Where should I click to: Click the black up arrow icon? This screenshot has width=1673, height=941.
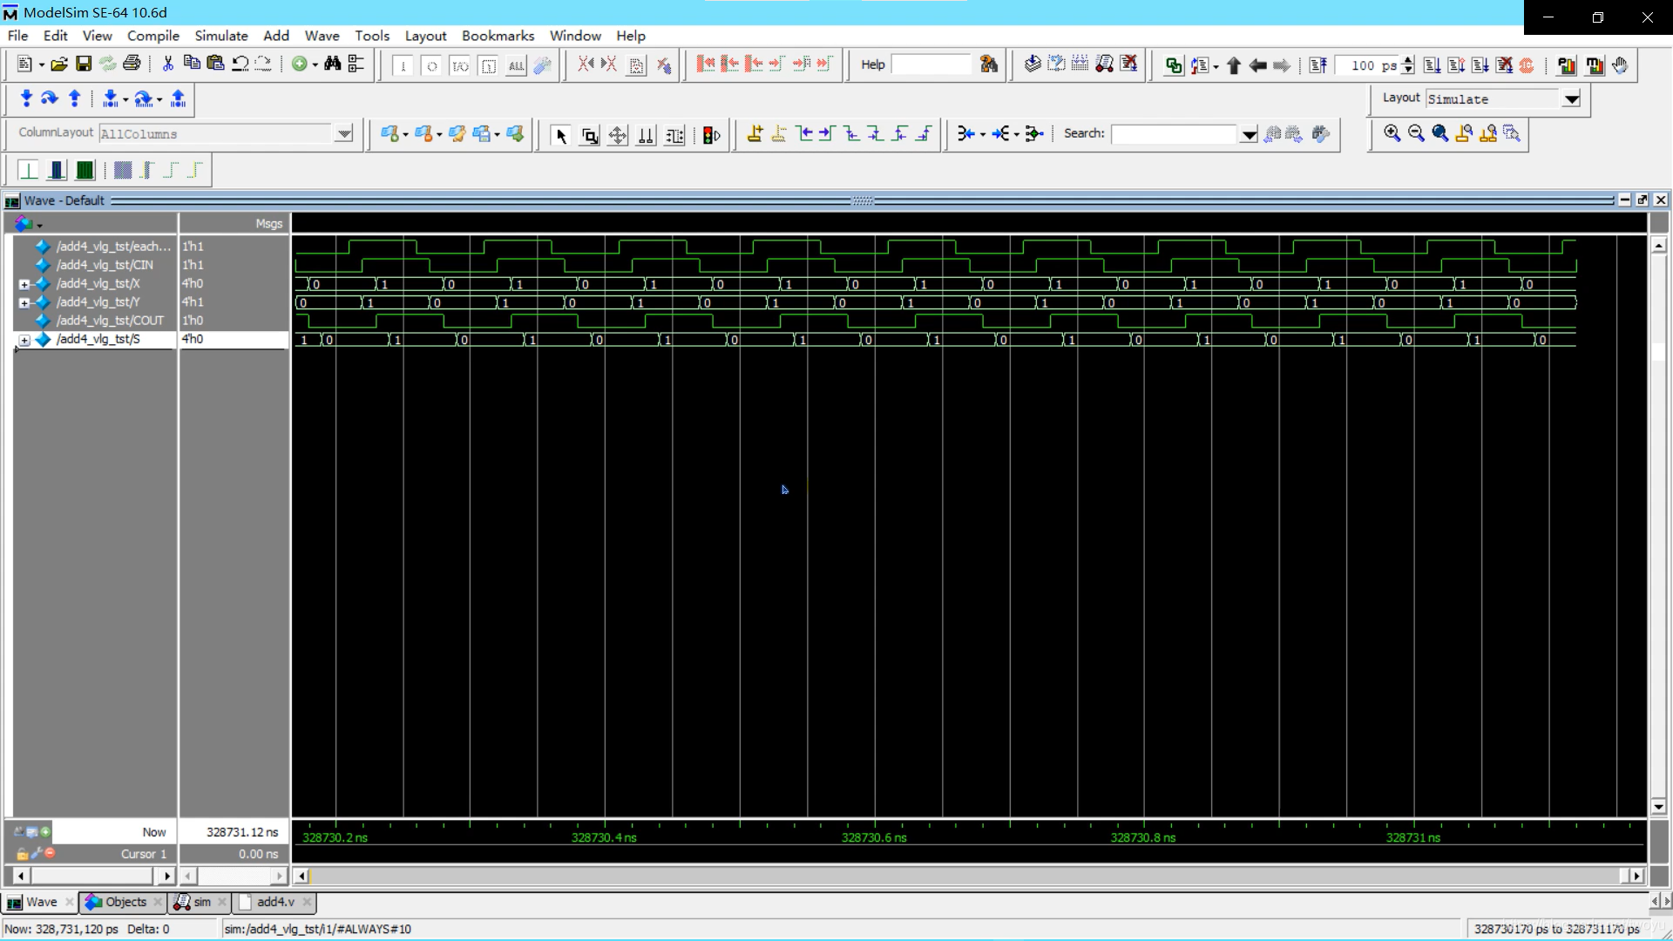(x=1234, y=65)
